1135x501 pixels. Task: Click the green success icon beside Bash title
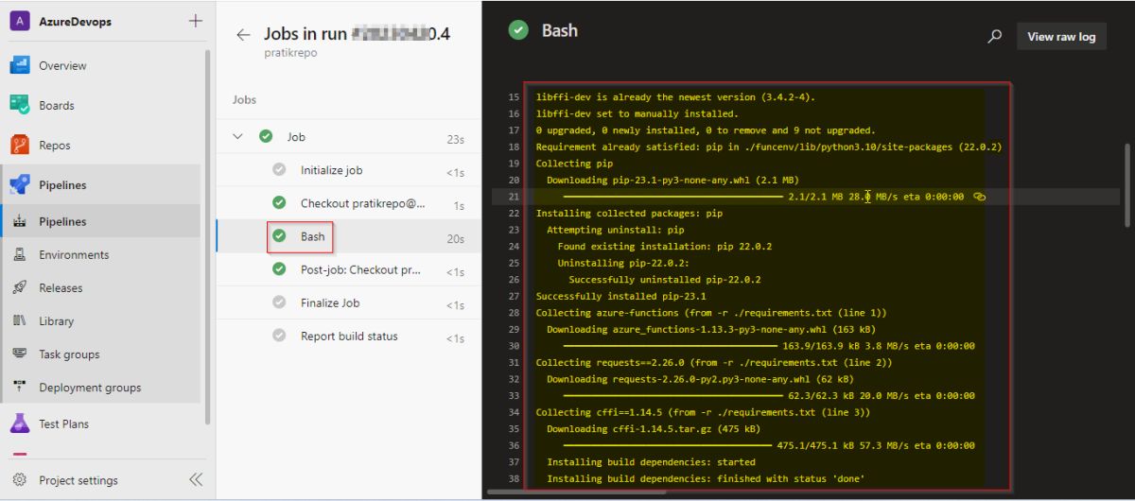coord(518,30)
